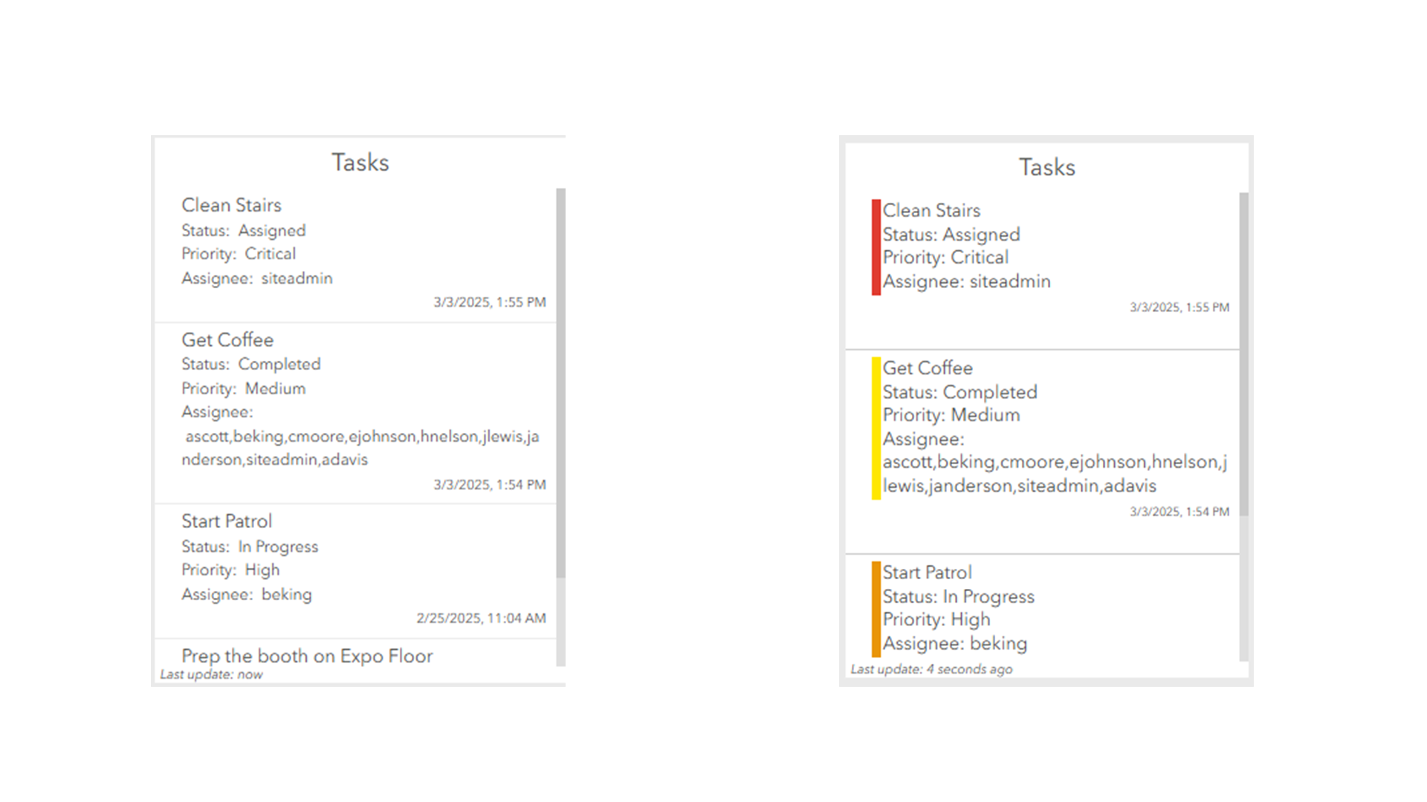Viewport: 1427px width, 802px height.
Task: Click the assignee siteadmin on Clean Stairs
Action: [297, 278]
